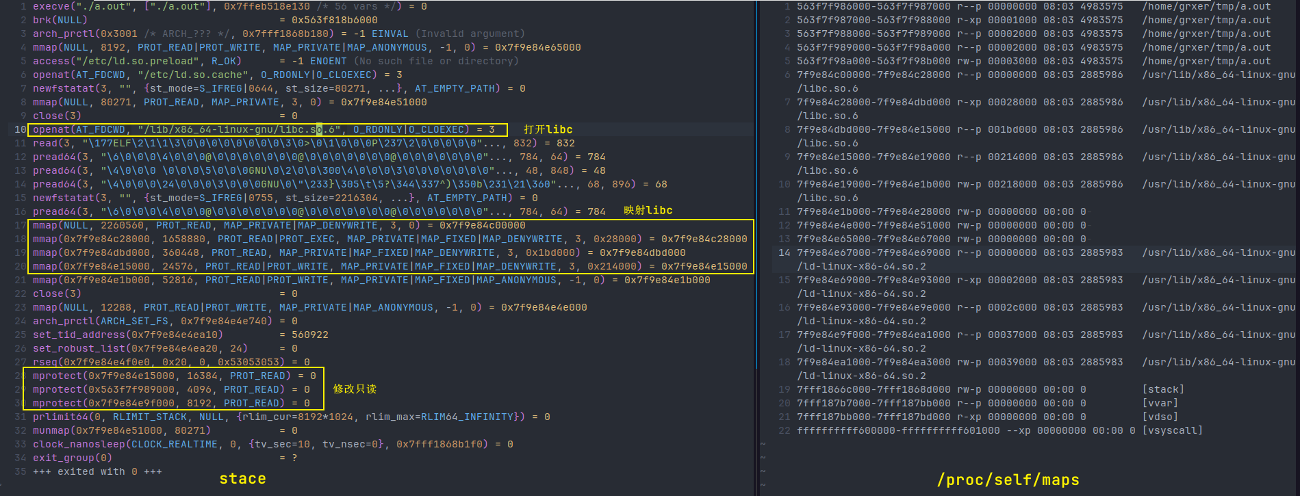
Task: Click libc mapping 7f9e84dbd000-7f9e84e15000
Action: (1046, 136)
